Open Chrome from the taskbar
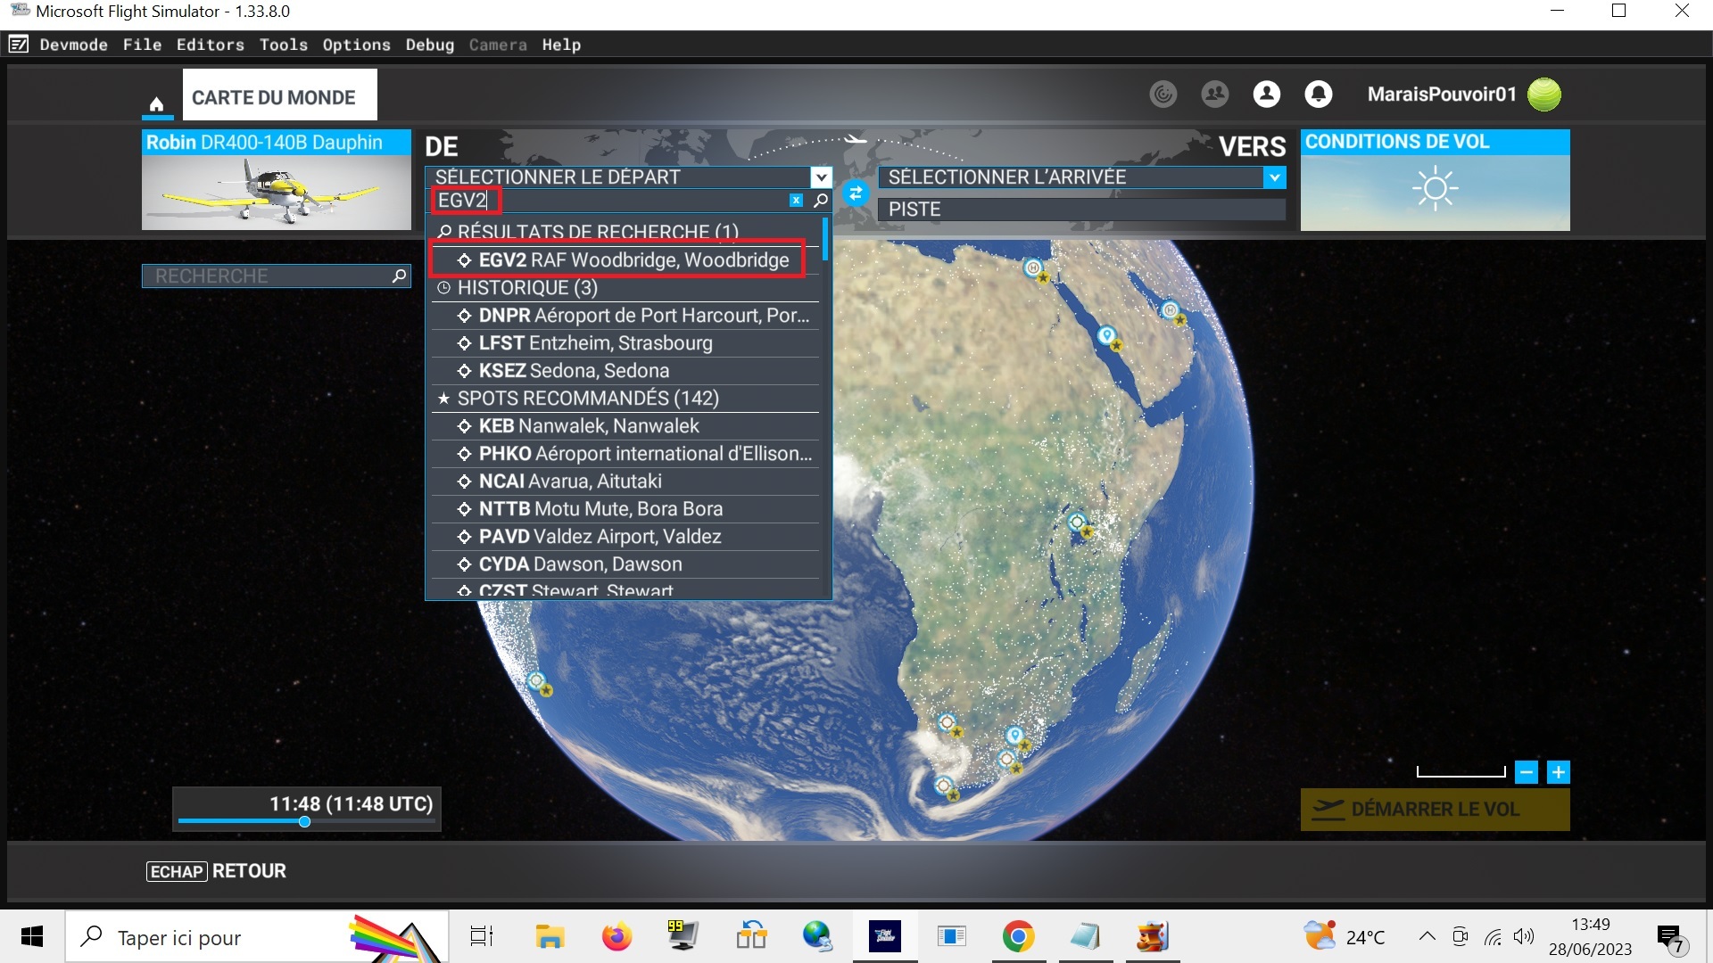The height and width of the screenshot is (963, 1713). (x=1017, y=937)
